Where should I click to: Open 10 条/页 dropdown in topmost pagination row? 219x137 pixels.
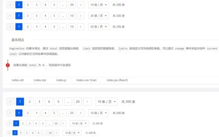[x=98, y=5]
